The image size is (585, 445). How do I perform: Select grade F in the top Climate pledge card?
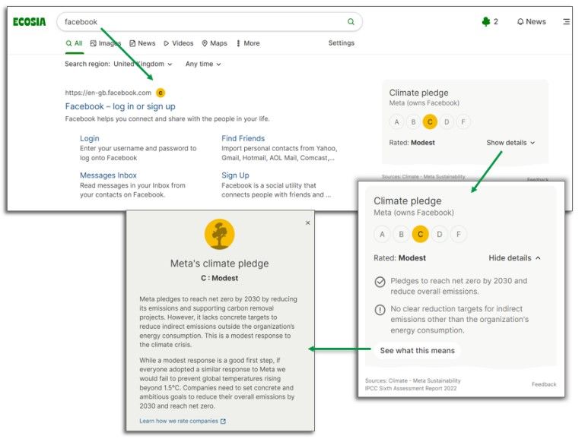tap(463, 122)
